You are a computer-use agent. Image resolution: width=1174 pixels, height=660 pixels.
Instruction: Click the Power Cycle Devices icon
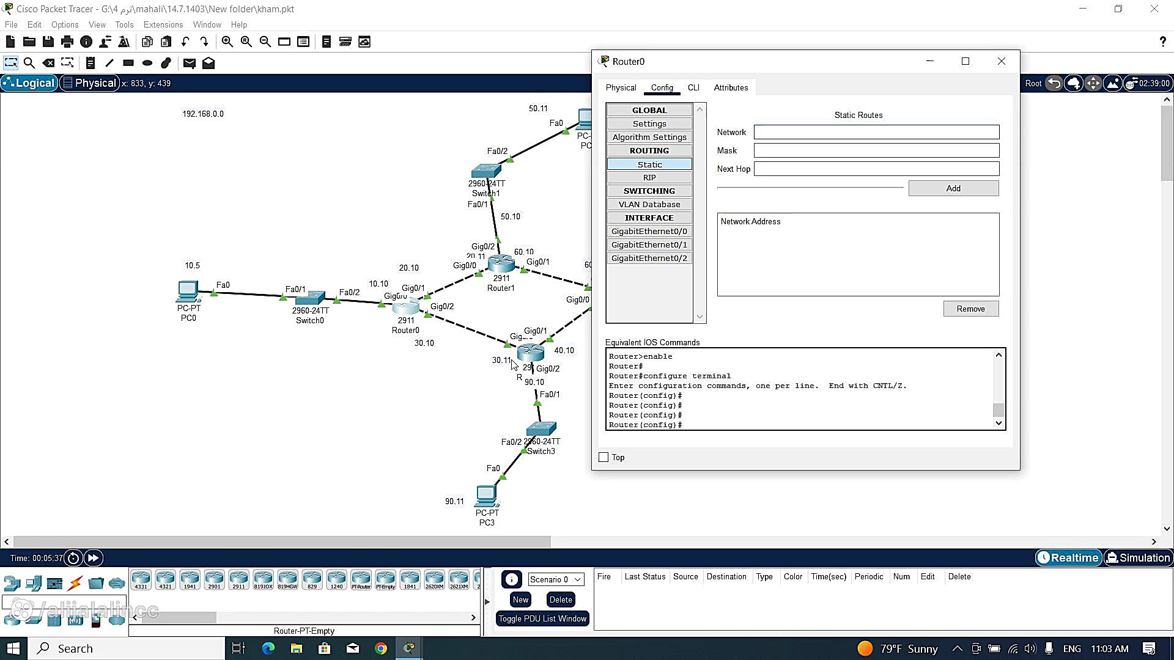73,558
